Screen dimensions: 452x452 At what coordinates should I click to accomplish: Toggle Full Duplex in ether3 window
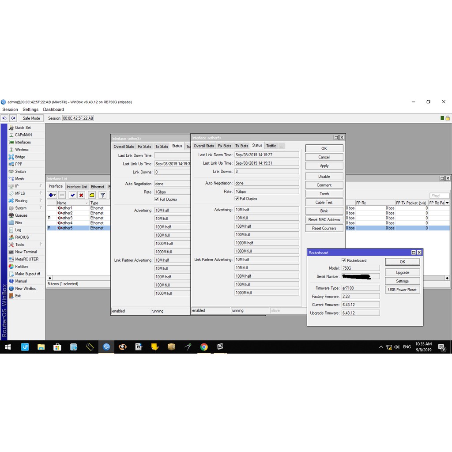[157, 199]
